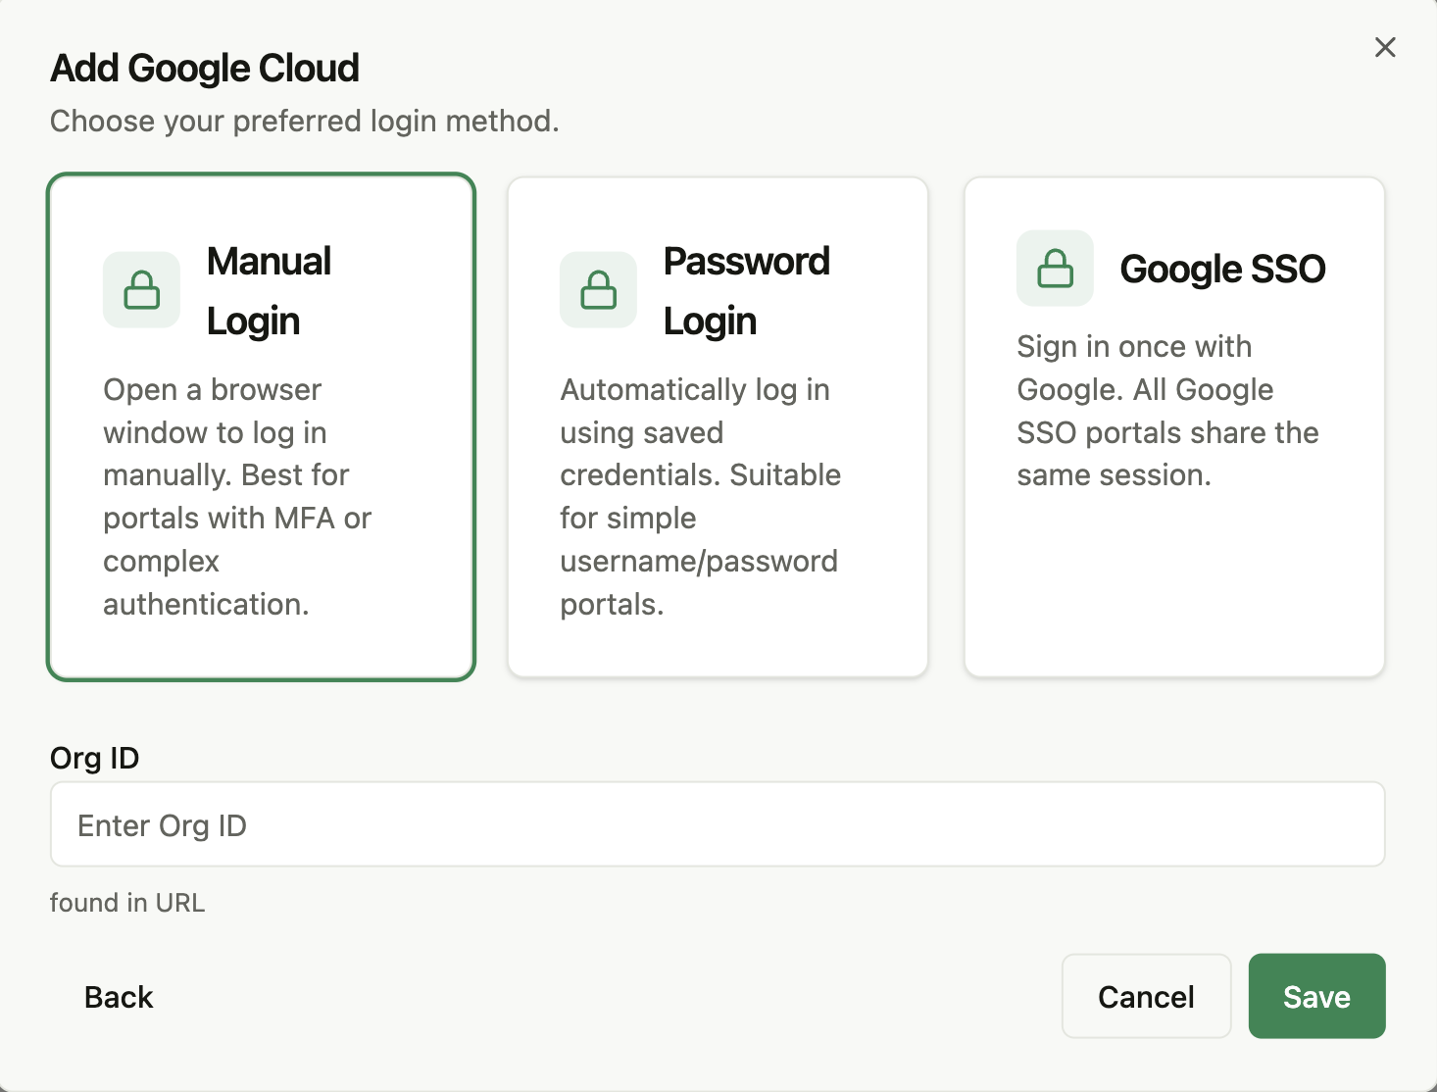Click the 'Org ID' field label
Screen dimensions: 1437x1092
pyautogui.click(x=95, y=759)
